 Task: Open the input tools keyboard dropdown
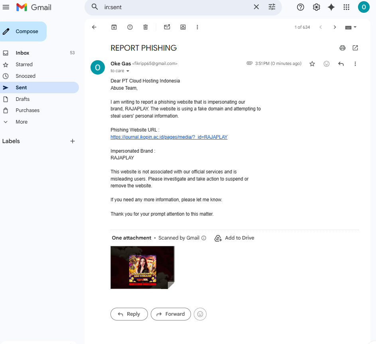pyautogui.click(x=350, y=28)
